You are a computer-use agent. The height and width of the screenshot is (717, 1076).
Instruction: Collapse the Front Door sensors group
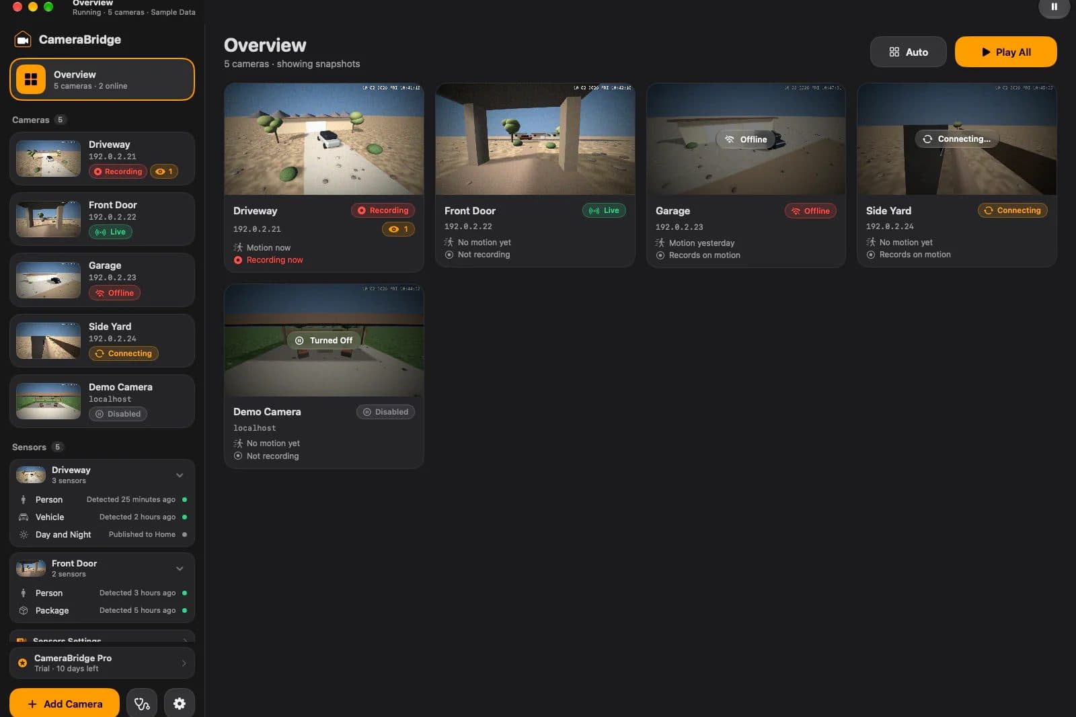(180, 568)
